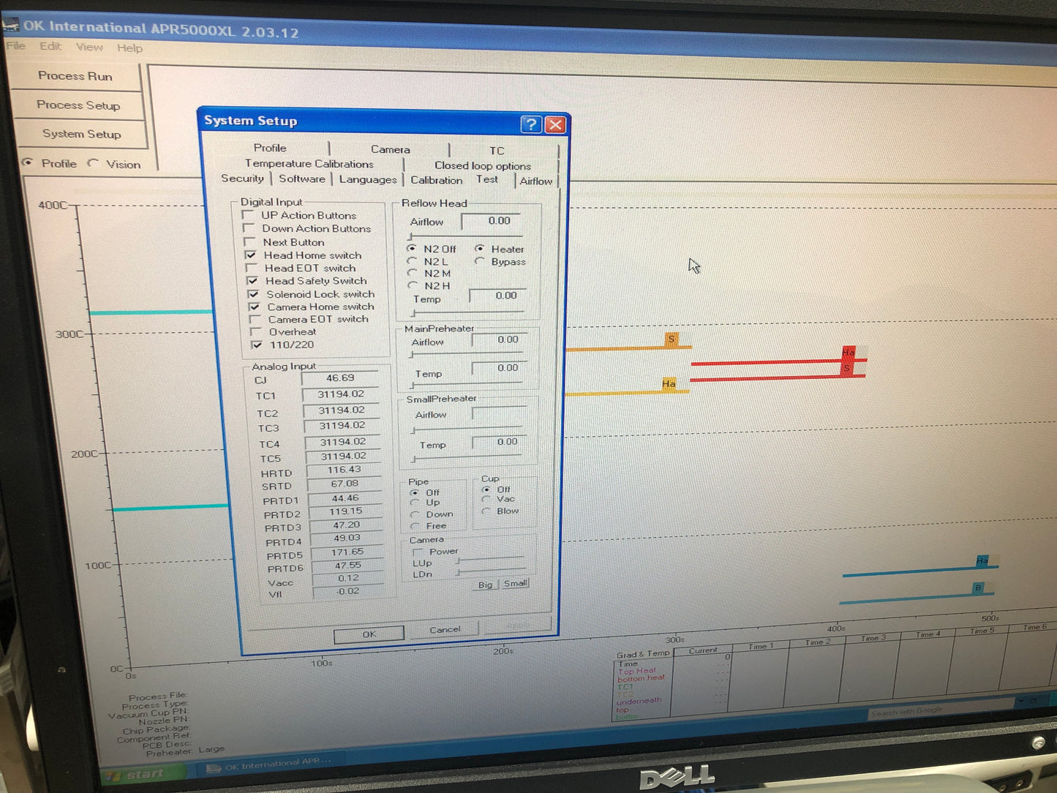Switch to the Security tab
Viewport: 1057px width, 793px height.
coord(242,178)
